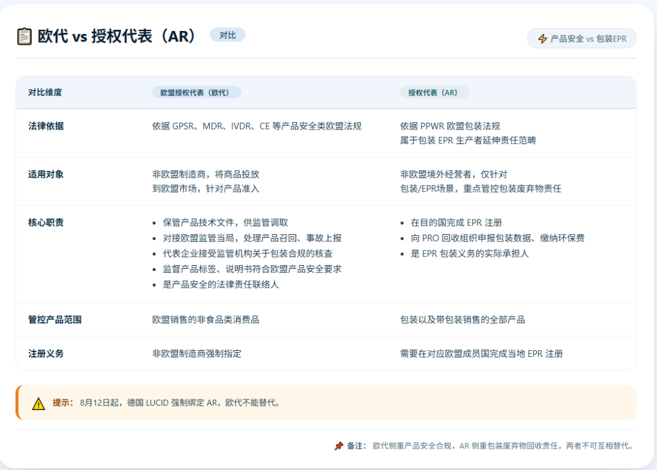Image resolution: width=657 pixels, height=470 pixels.
Task: Click the text 依据 GPSR、MDR、IVDR、CE 等产品安全类欧盟法规
Action: 257,126
